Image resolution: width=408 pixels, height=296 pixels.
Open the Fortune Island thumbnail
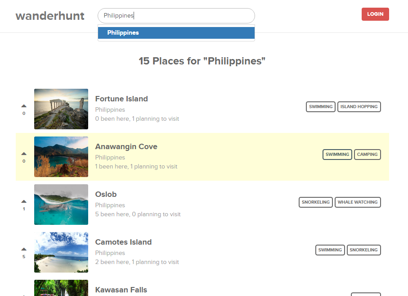61,109
